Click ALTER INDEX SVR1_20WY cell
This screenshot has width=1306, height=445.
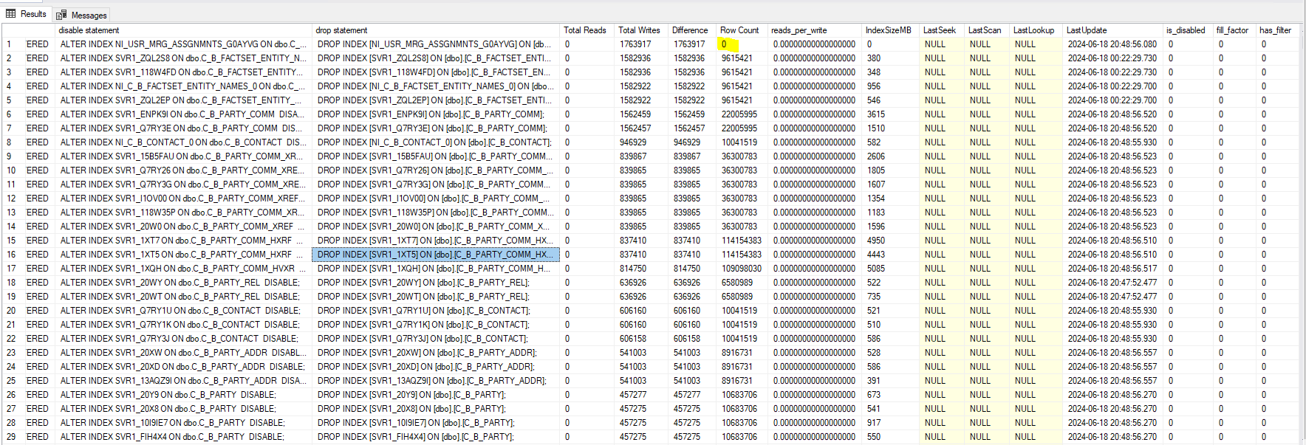point(183,283)
